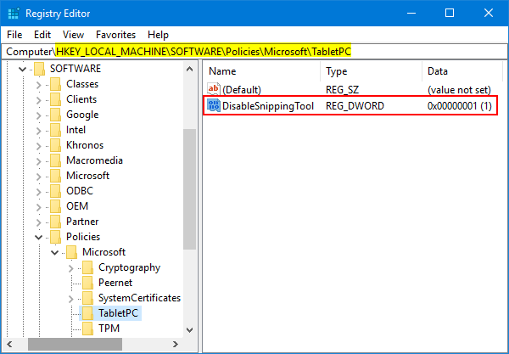Click the (Default) string value icon

[213, 89]
